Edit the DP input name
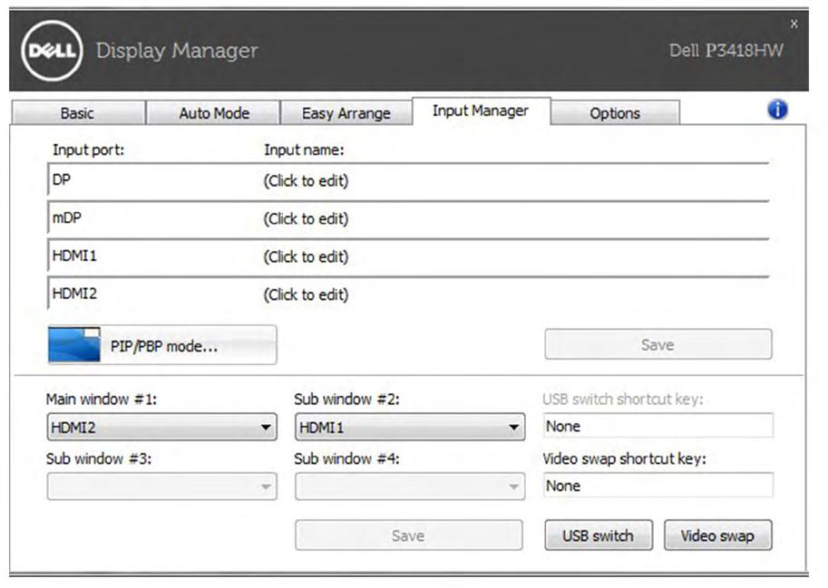 (306, 181)
